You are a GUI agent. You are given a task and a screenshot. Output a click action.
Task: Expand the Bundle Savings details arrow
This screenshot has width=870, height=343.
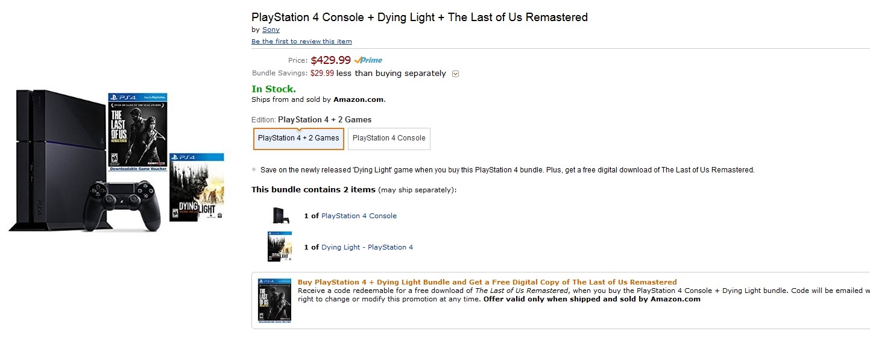point(455,74)
